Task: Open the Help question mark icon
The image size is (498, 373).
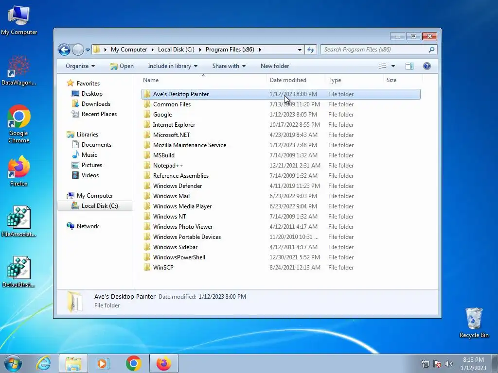Action: (427, 66)
